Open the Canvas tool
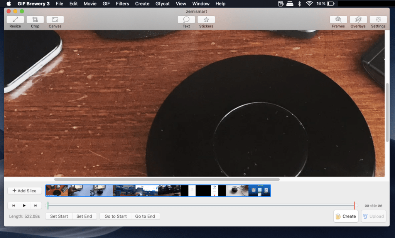The height and width of the screenshot is (238, 395). [x=55, y=20]
